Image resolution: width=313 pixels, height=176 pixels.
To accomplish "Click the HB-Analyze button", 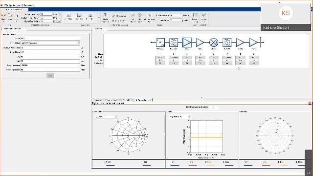I will (x=119, y=16).
